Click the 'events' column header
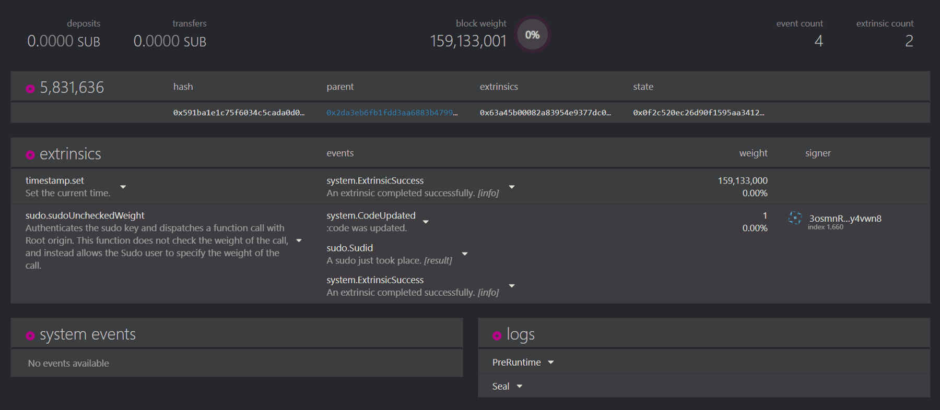The height and width of the screenshot is (410, 940). click(x=340, y=153)
